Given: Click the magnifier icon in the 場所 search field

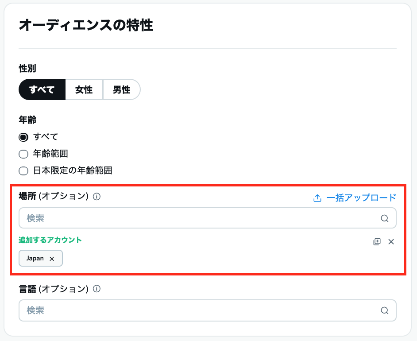Looking at the screenshot, I should (384, 218).
